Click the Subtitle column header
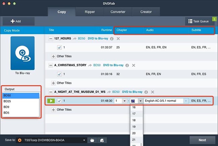 [x=196, y=30]
